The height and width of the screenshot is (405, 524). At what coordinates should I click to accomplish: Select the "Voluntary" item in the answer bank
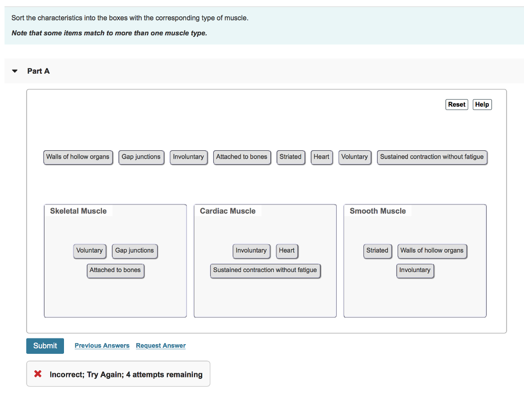pos(355,157)
